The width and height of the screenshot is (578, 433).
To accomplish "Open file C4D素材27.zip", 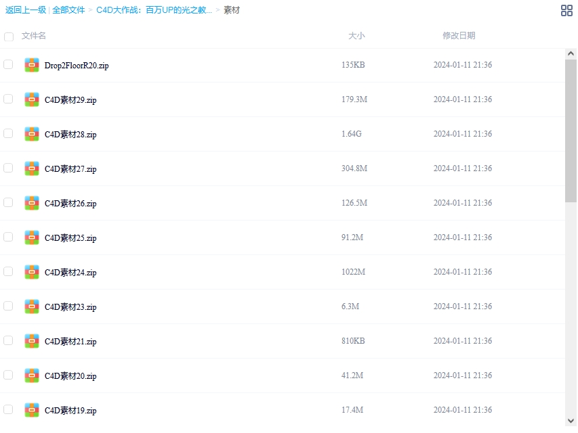I will [x=70, y=169].
